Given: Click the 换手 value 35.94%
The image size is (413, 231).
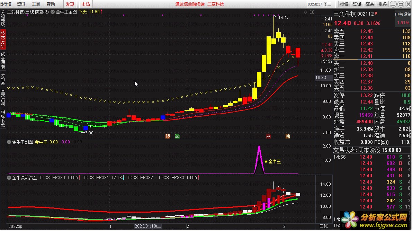Looking at the screenshot, I should [x=365, y=129].
